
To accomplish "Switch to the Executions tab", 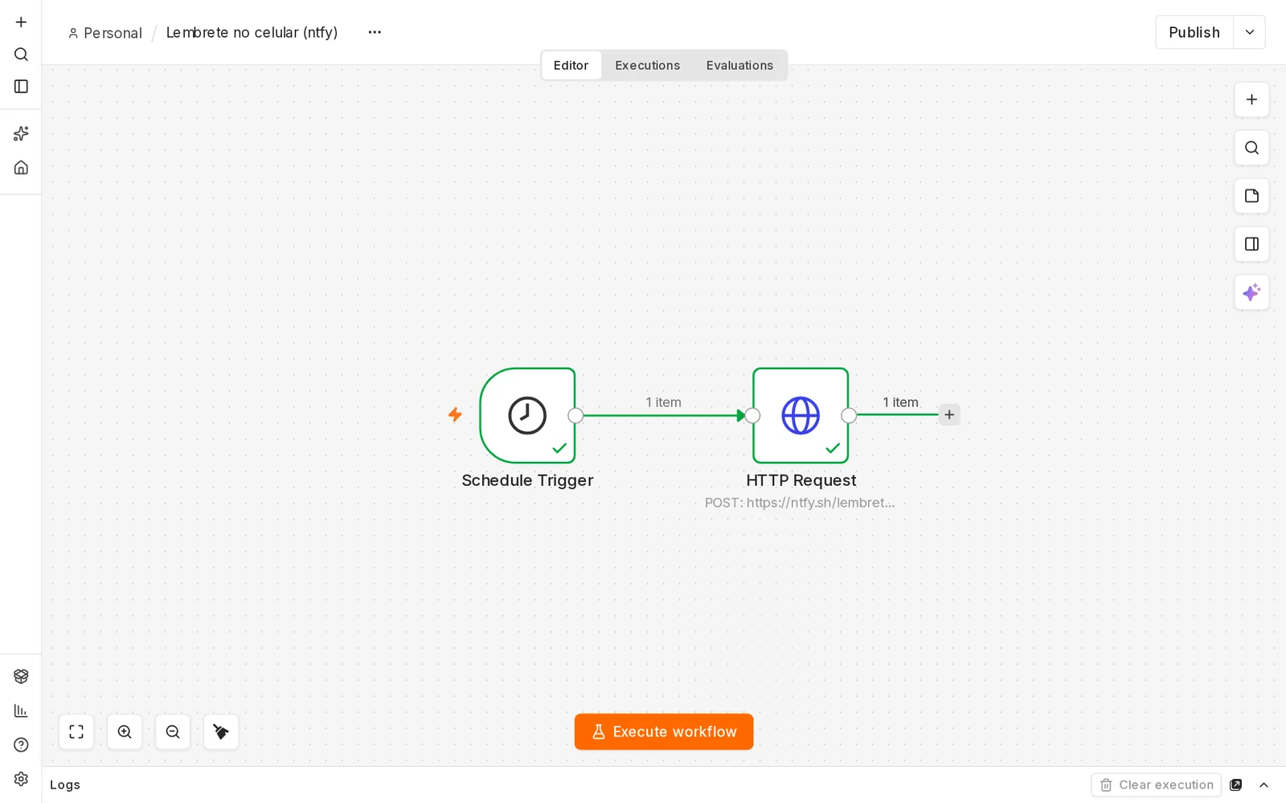I will [648, 65].
